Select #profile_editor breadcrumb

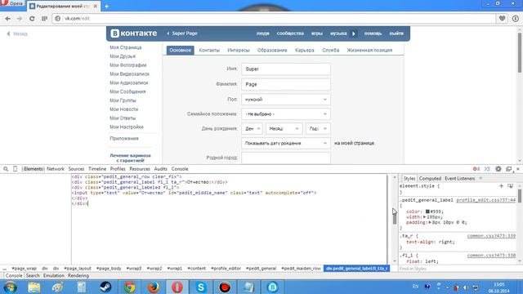[226, 269]
